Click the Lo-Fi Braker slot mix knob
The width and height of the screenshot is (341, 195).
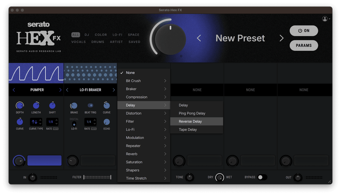click(x=72, y=161)
